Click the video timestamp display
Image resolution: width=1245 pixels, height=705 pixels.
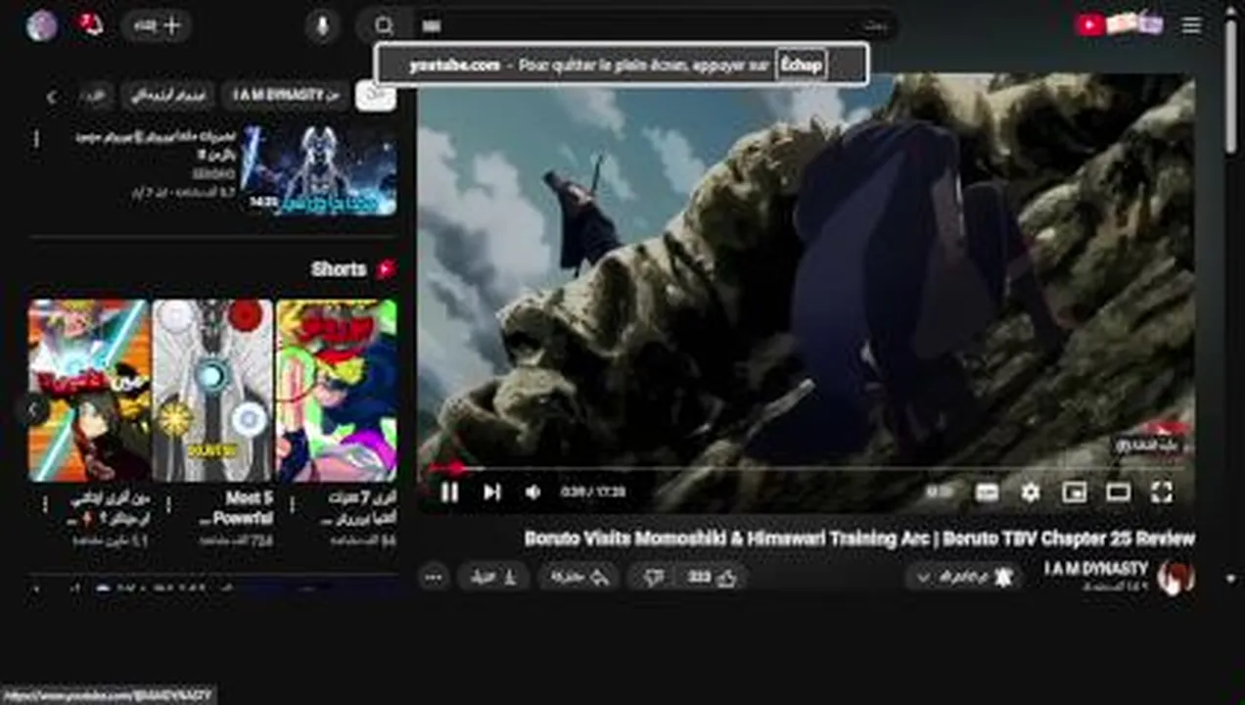pos(592,493)
